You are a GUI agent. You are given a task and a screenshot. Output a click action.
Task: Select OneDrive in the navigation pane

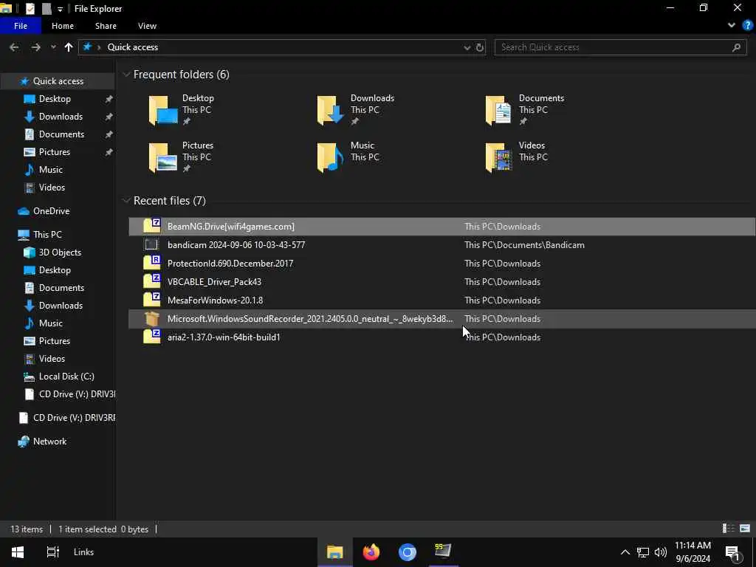tap(51, 211)
